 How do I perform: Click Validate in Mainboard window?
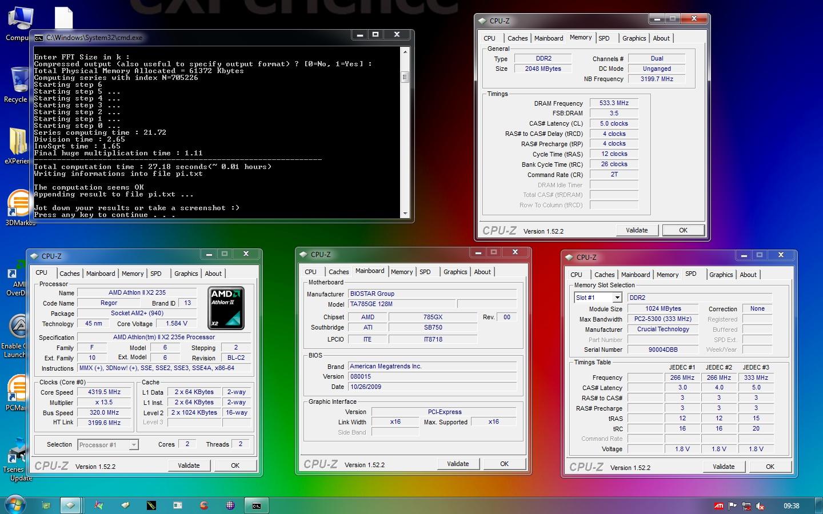458,464
